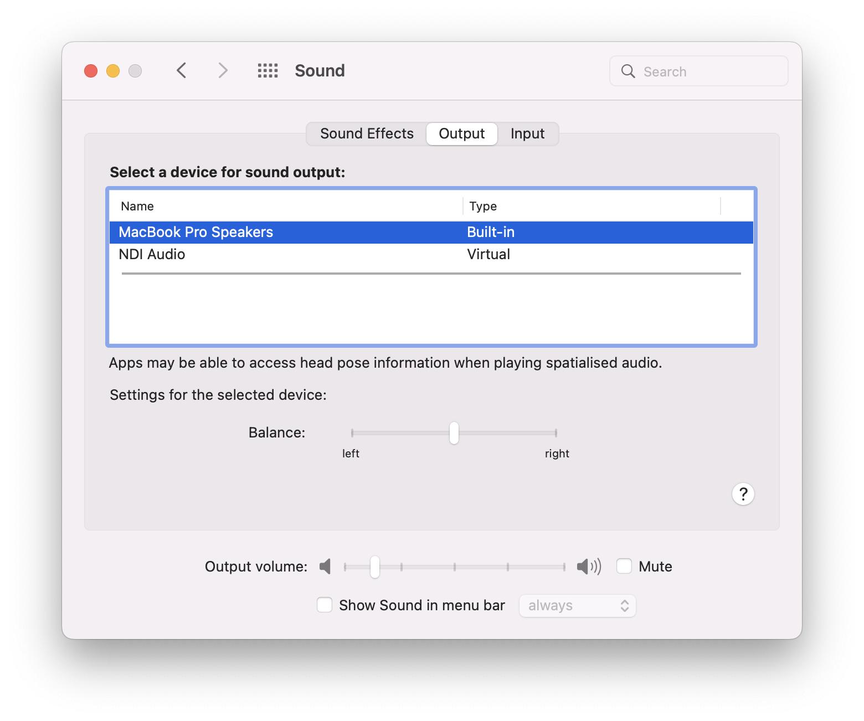Screen dimensions: 864x721
Task: Select NDI Audio as output device
Action: coord(152,255)
